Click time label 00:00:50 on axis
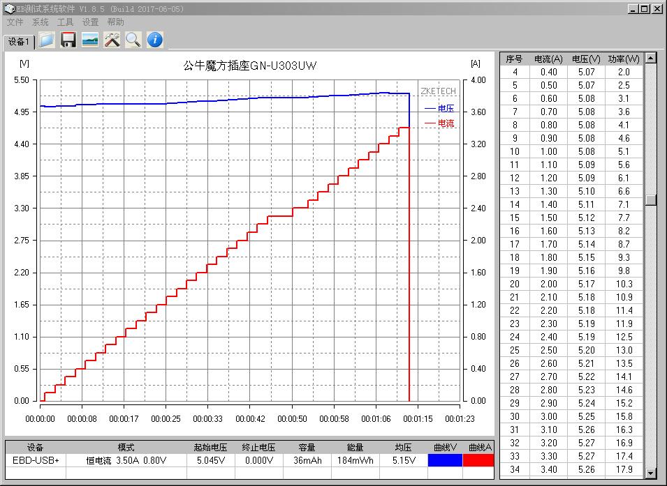Image resolution: width=667 pixels, height=486 pixels. (292, 419)
